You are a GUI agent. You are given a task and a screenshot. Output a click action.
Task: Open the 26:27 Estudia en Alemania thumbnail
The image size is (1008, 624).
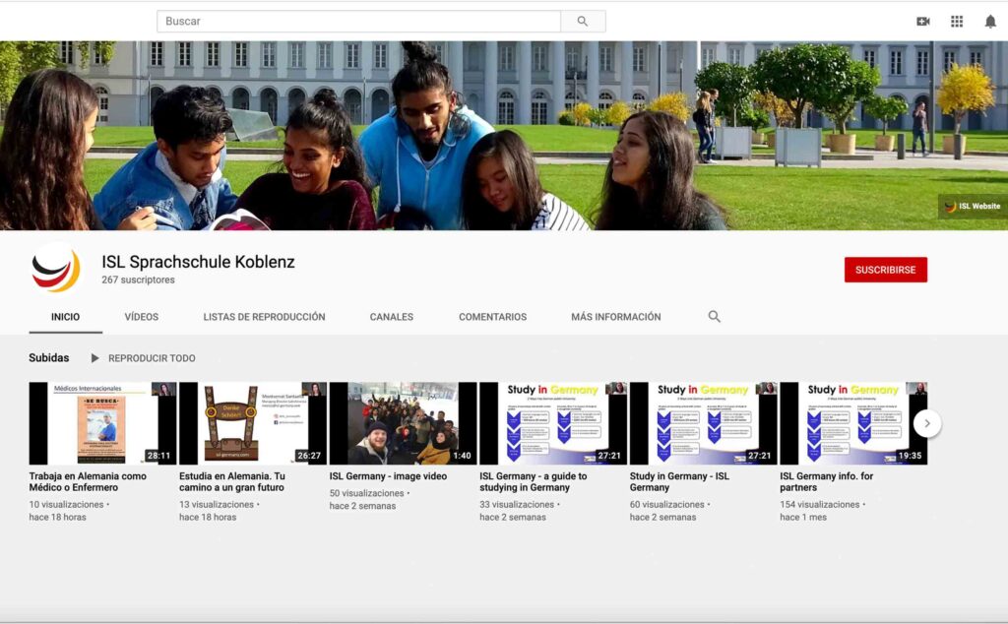click(253, 423)
